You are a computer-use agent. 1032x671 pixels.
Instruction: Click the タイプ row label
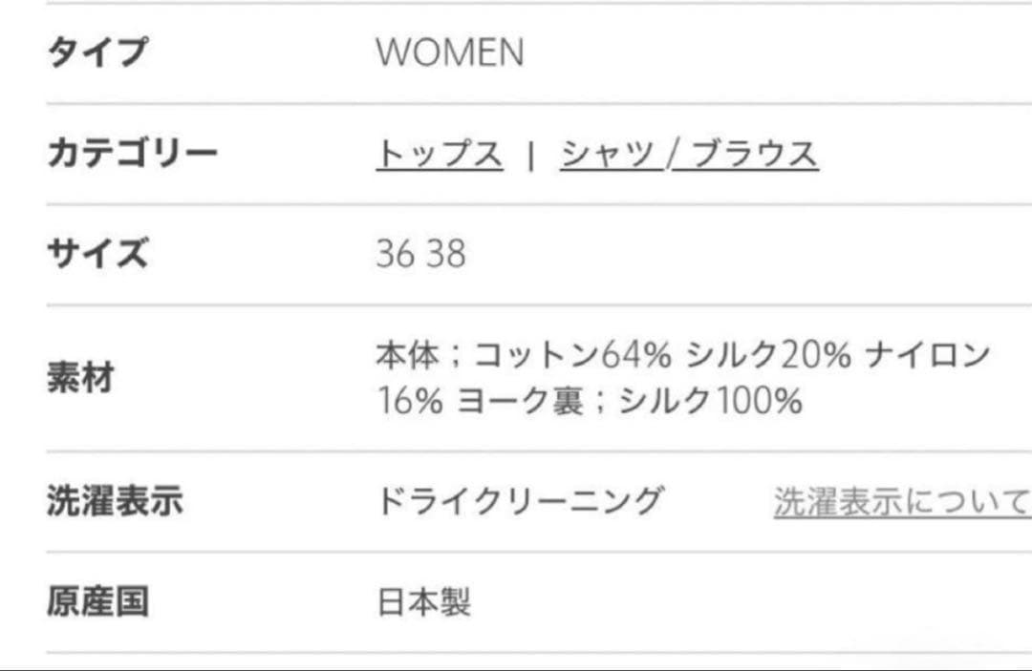coord(97,52)
